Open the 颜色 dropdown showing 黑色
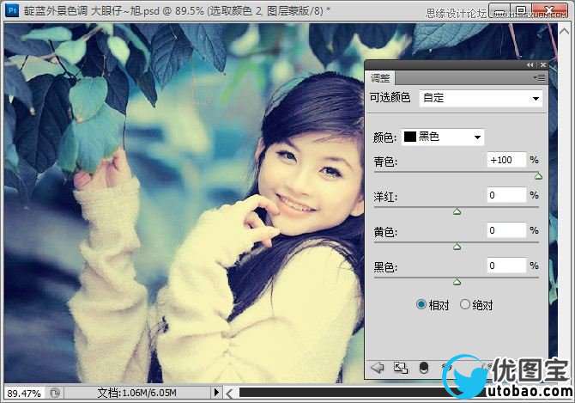This screenshot has height=403, width=575. (x=443, y=137)
